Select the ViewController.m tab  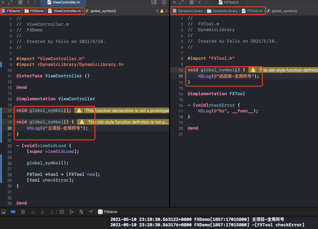pyautogui.click(x=64, y=2)
